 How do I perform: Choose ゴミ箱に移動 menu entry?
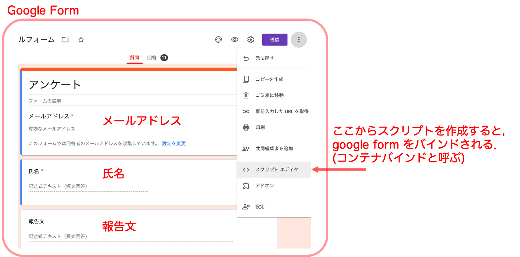[274, 95]
